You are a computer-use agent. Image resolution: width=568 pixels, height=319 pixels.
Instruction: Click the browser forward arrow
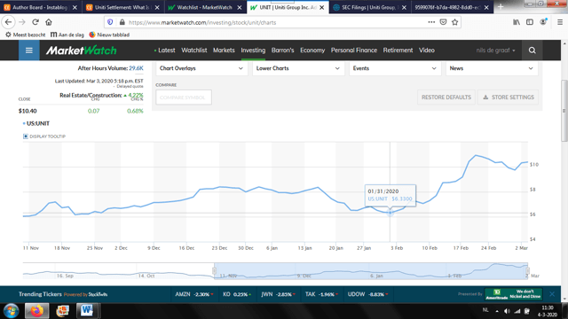pyautogui.click(x=22, y=22)
